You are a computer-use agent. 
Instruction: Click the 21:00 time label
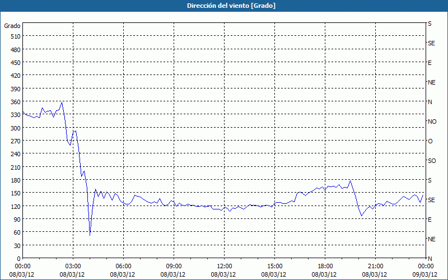pos(375,267)
